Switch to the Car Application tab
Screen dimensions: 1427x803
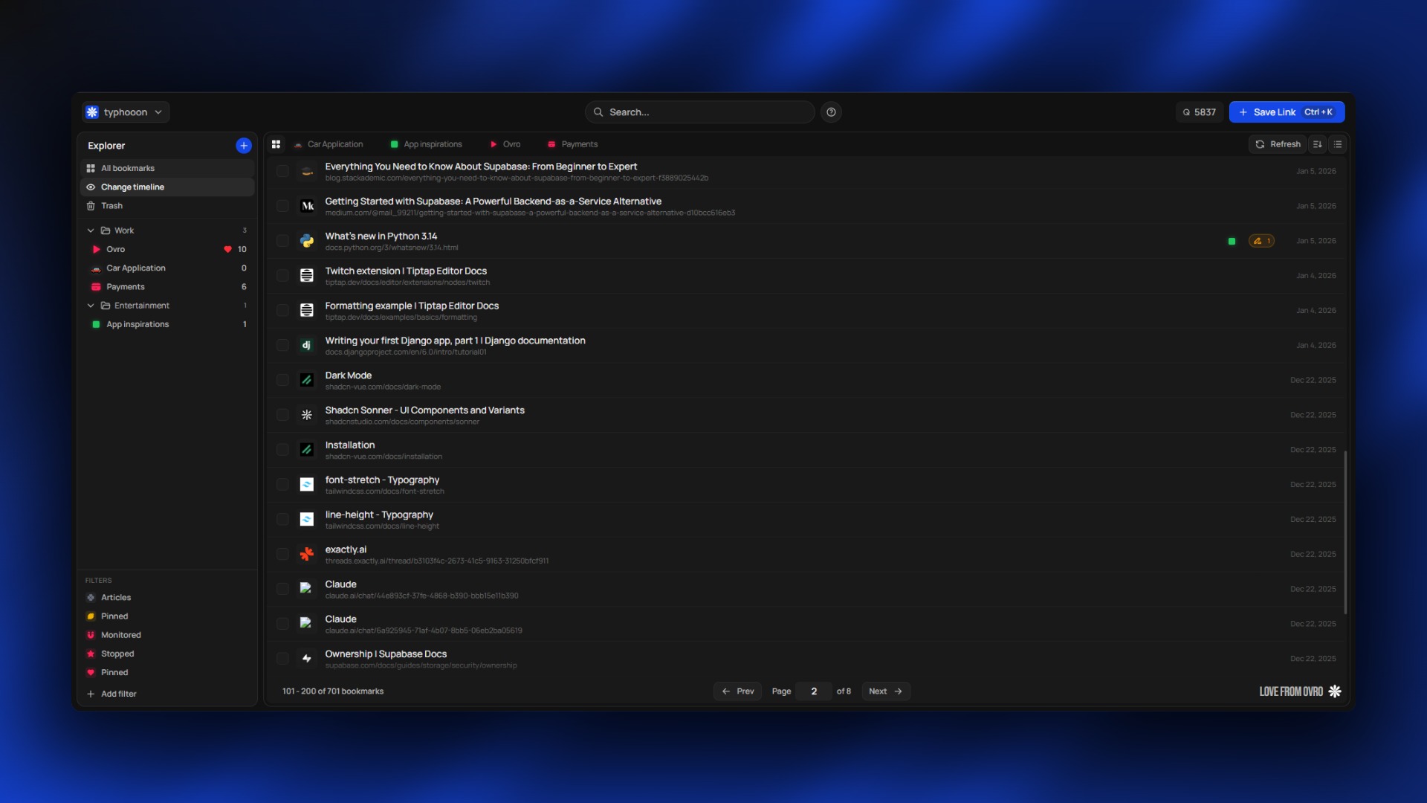point(328,144)
